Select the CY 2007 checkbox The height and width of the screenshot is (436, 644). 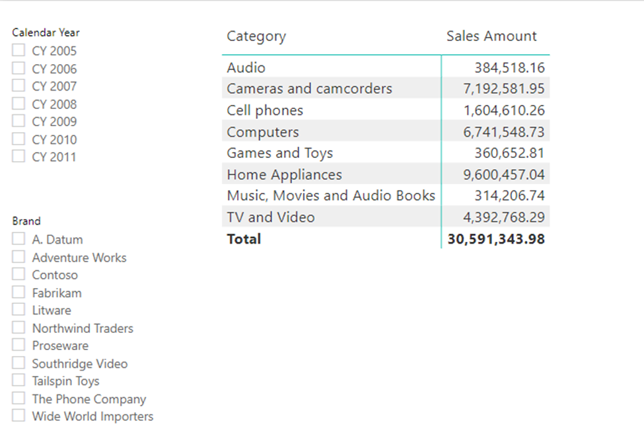(x=18, y=85)
